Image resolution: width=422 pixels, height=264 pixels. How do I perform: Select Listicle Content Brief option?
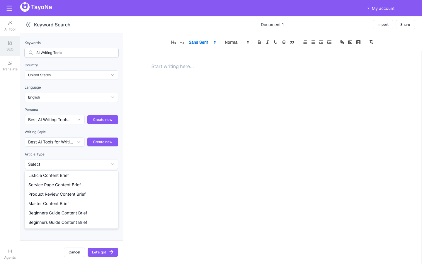pyautogui.click(x=49, y=175)
